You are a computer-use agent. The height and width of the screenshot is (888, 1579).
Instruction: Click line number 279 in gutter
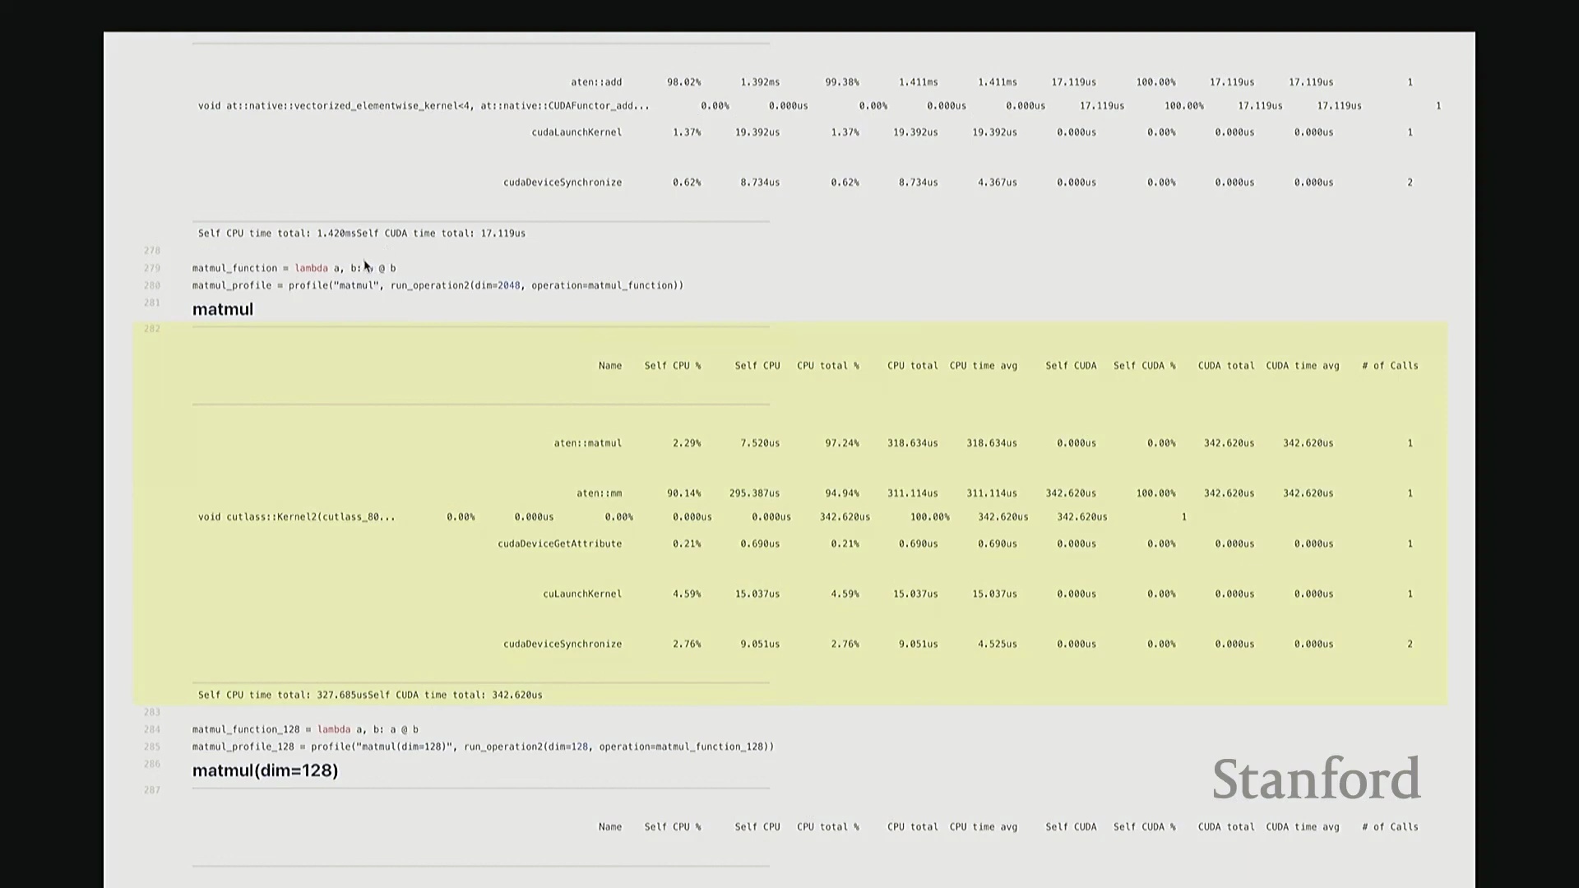pyautogui.click(x=152, y=268)
